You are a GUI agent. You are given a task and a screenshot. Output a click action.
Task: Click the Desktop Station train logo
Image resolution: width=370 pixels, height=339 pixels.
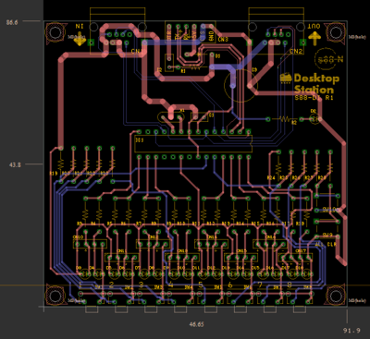[286, 78]
